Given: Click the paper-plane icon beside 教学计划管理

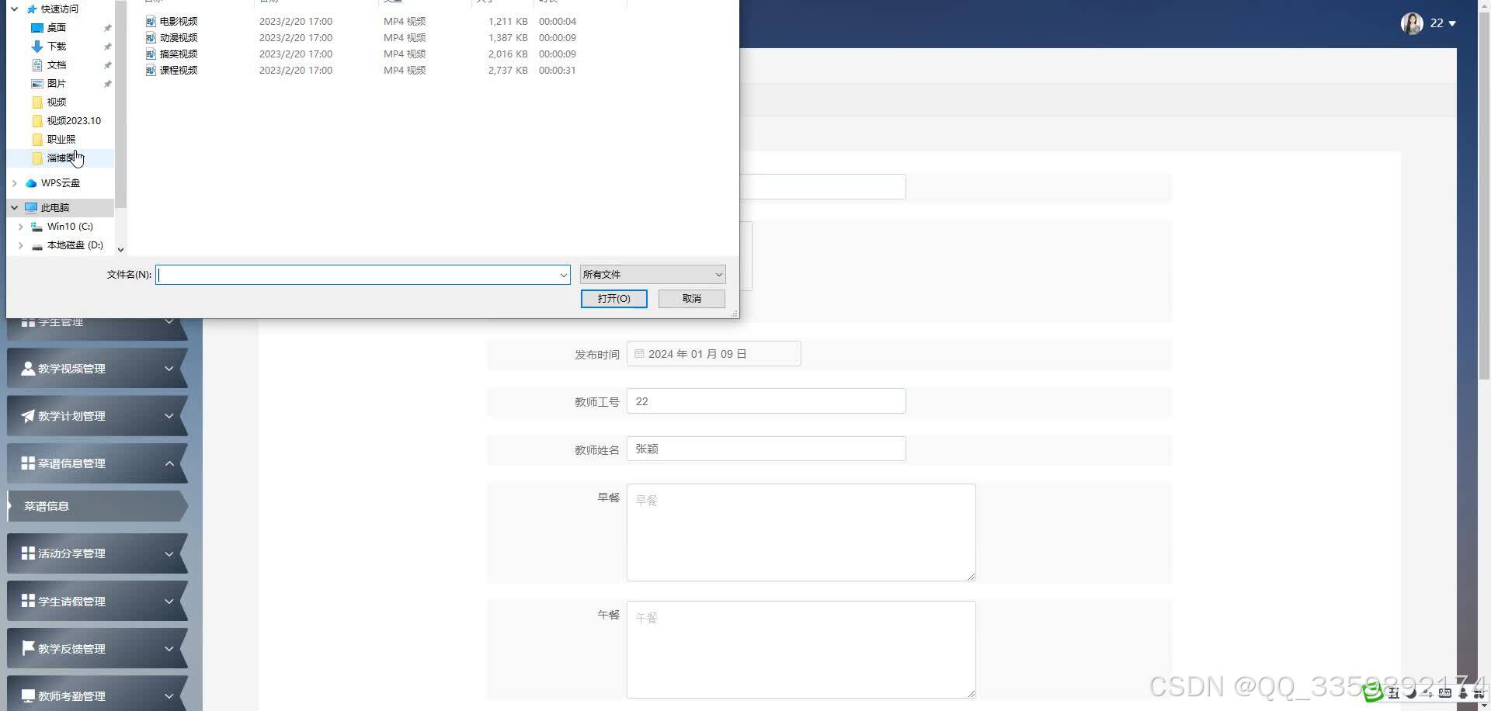Looking at the screenshot, I should pos(27,415).
